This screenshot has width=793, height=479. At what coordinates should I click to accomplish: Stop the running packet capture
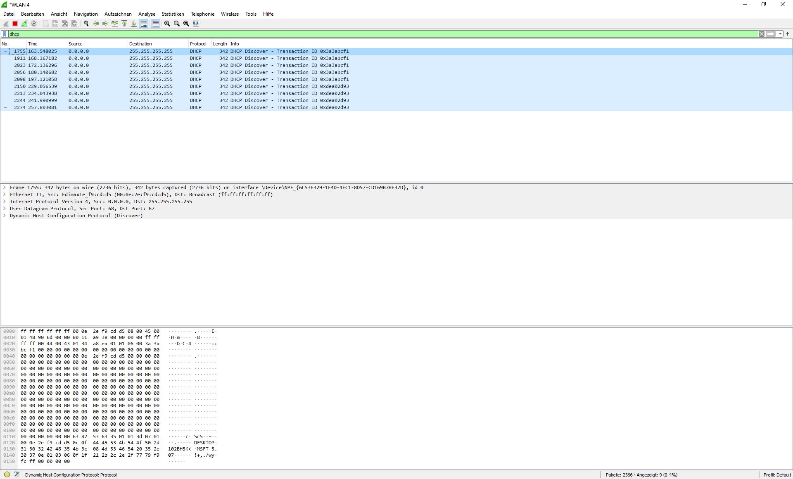pos(14,24)
